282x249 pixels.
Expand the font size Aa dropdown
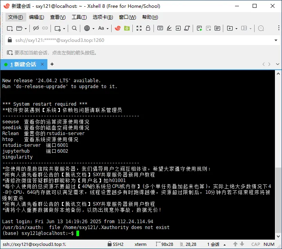108,29
